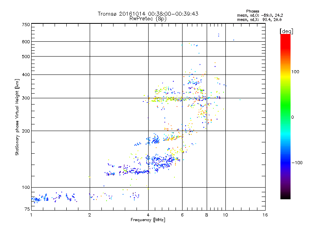Screen dimensions: 312x234
Task: Click the y-axis '400' tick label
Action: tap(26, 75)
